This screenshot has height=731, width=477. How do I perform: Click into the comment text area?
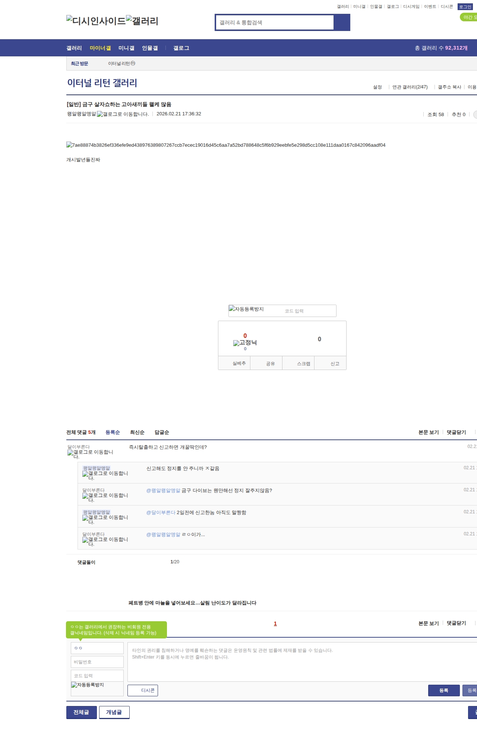[x=302, y=662]
